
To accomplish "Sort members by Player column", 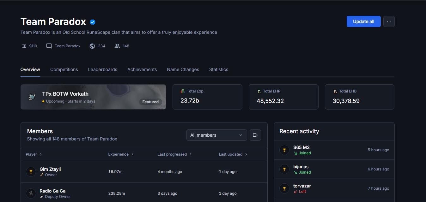I will (34, 154).
